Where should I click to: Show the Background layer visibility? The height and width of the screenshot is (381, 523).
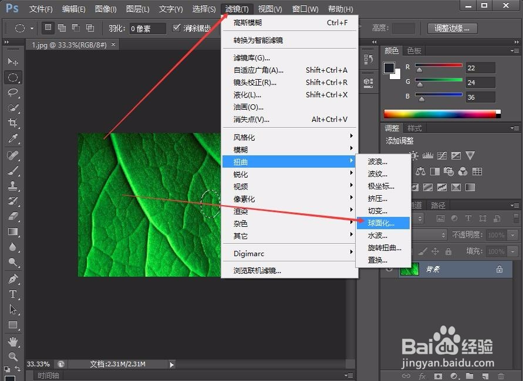coord(389,269)
